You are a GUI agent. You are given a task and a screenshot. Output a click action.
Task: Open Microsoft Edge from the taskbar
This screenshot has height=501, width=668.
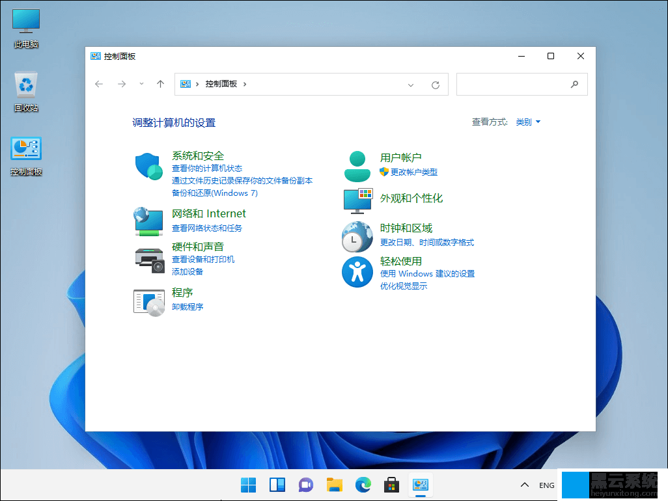tap(363, 485)
